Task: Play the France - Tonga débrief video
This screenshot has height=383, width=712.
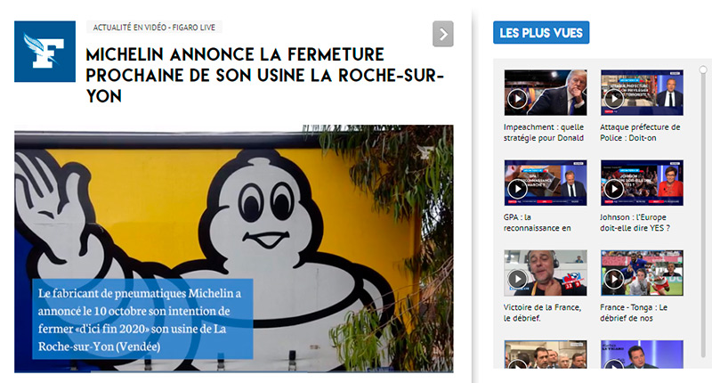Action: (x=642, y=273)
